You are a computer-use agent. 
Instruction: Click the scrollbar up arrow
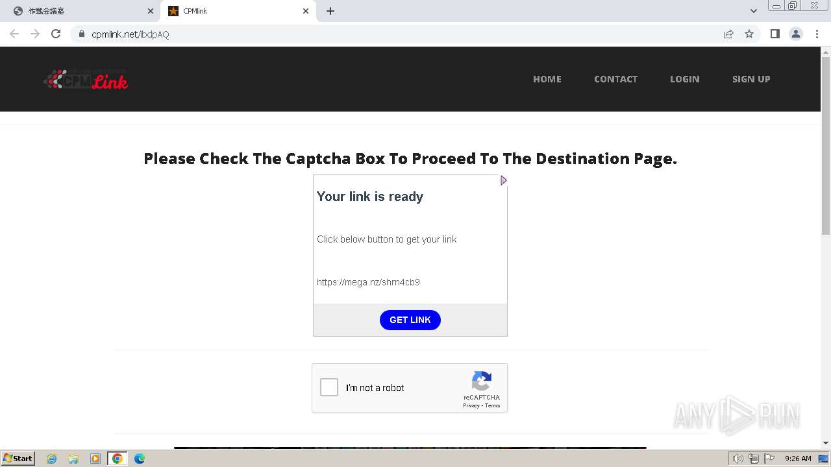point(826,51)
